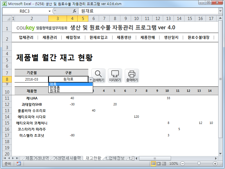Screen dimensions: 225x169
Task: Click the 제품명 header cell
Action: tap(31, 91)
